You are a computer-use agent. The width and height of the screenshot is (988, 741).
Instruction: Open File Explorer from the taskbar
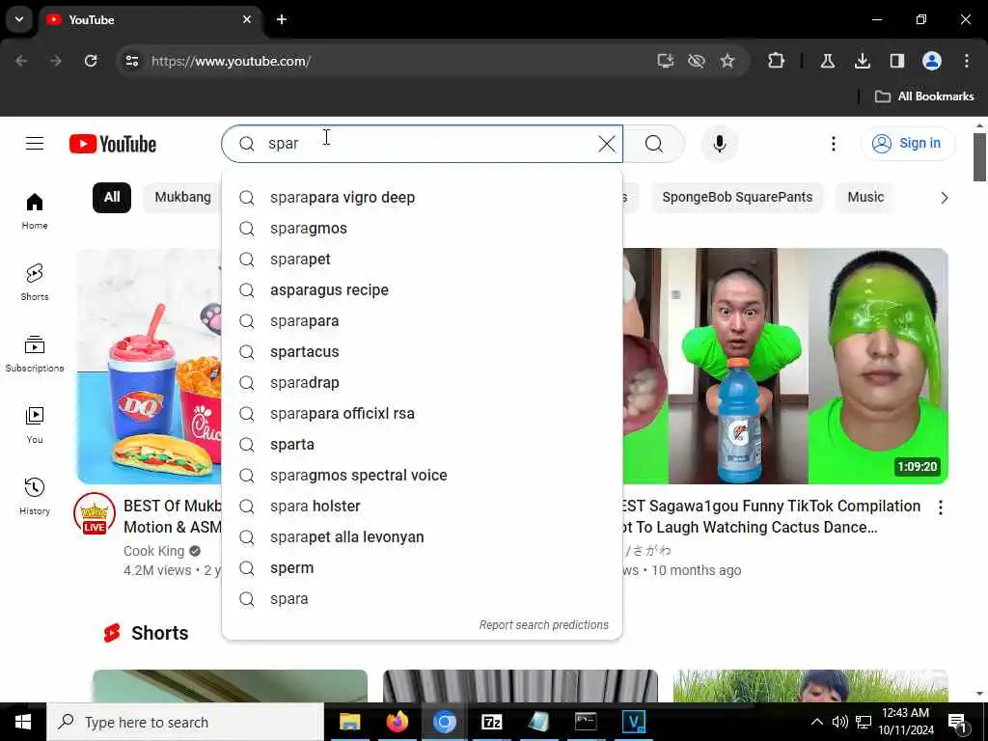coord(349,722)
